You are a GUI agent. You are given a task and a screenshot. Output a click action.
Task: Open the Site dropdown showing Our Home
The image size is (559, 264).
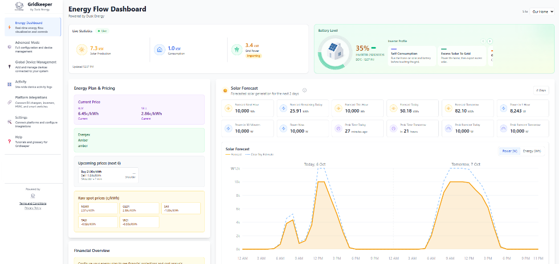542,11
